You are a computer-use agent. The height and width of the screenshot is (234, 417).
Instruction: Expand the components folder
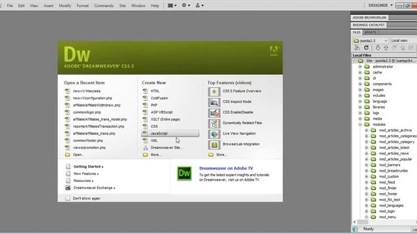pyautogui.click(x=360, y=84)
